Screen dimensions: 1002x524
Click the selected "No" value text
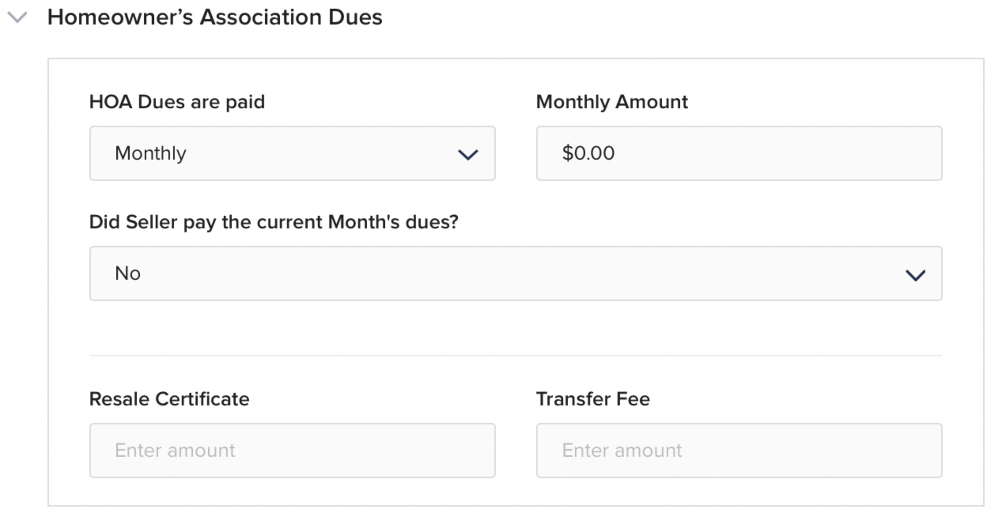(127, 273)
